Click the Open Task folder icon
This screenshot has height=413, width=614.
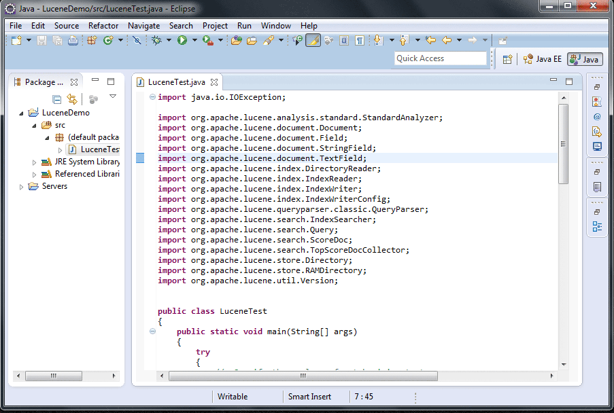click(x=252, y=40)
